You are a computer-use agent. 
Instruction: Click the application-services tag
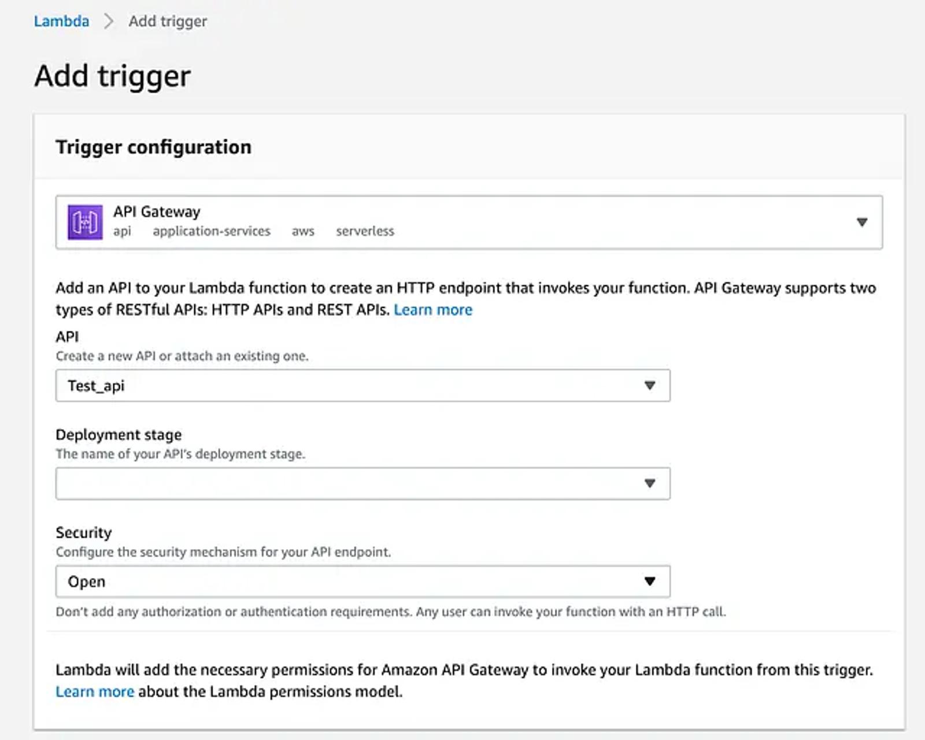[212, 231]
